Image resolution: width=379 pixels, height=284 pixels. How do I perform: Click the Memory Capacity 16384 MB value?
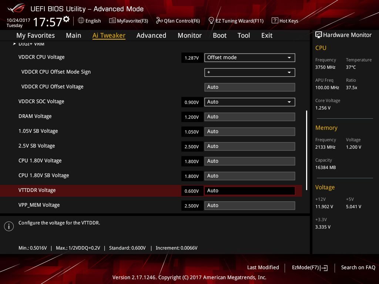click(325, 168)
